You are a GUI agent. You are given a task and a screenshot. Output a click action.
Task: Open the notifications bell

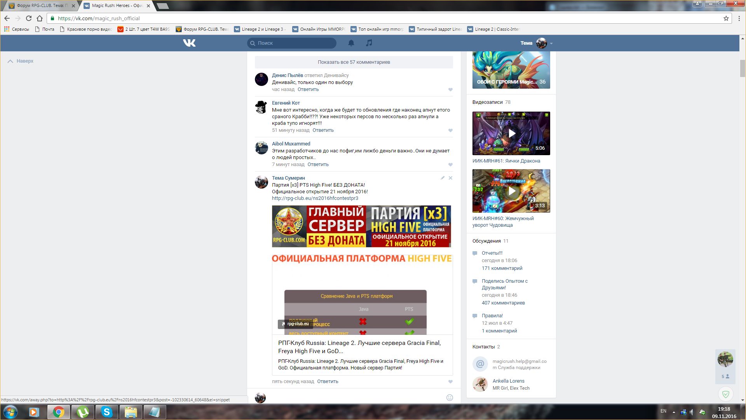point(351,43)
